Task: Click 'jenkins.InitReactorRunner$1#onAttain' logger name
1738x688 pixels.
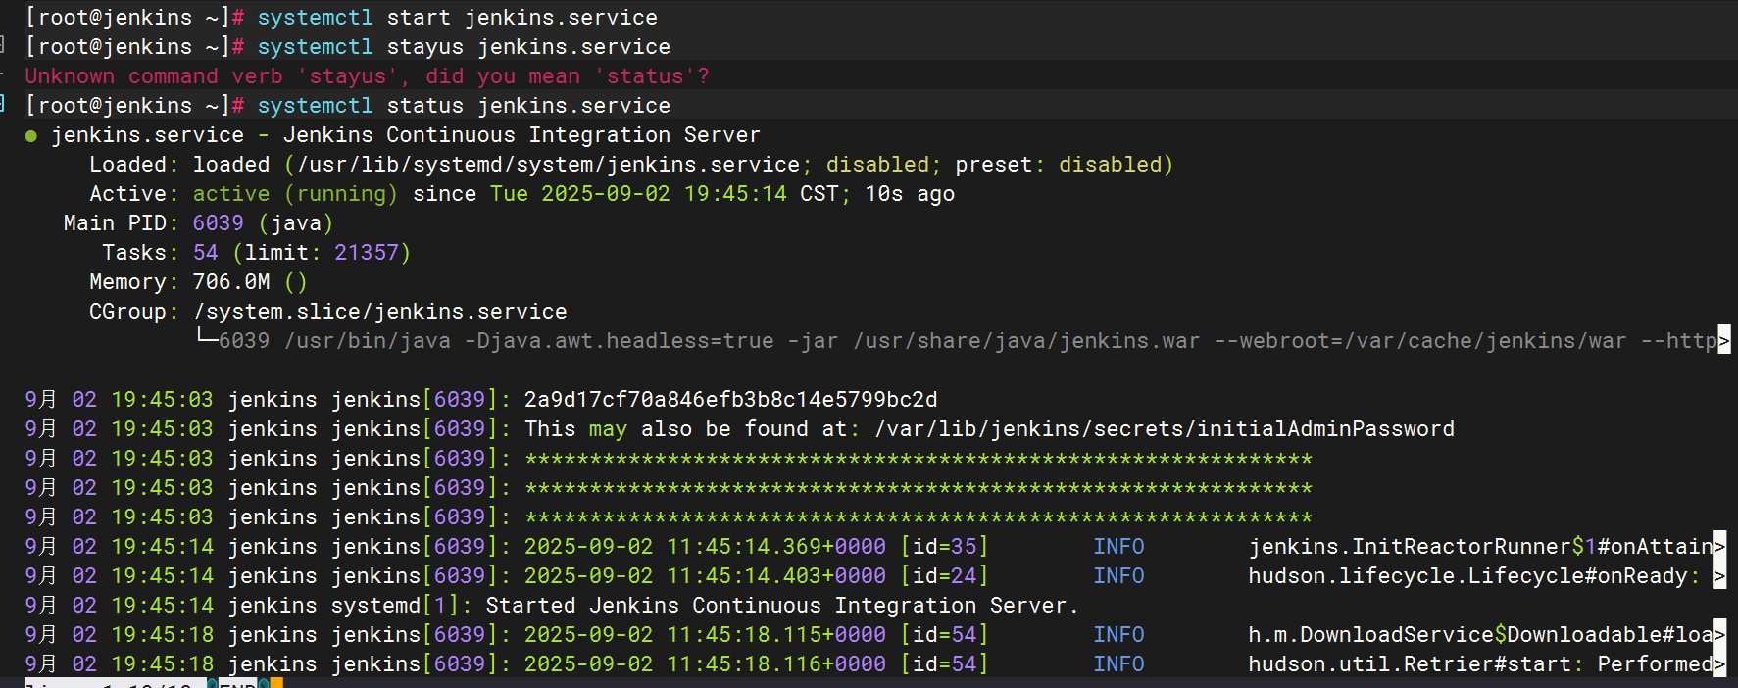Action: pos(1480,547)
